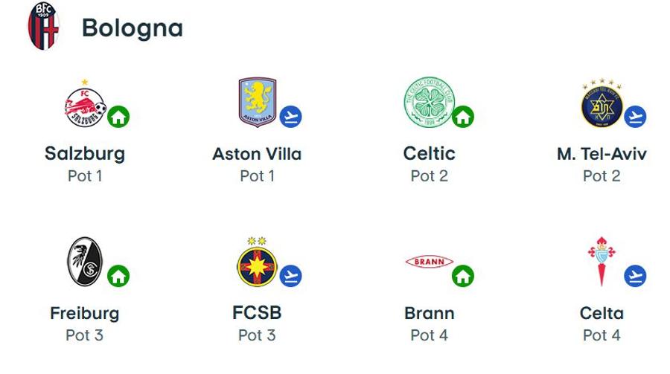Screen dimensions: 670x374
Task: Click home icon beside Brann
Action: click(463, 276)
